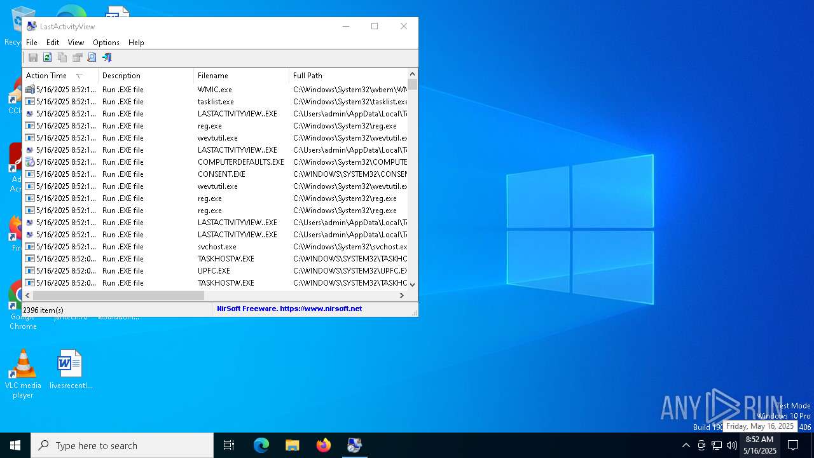Select the CONSENT.EXE filename row
814x458 pixels.
click(x=221, y=174)
